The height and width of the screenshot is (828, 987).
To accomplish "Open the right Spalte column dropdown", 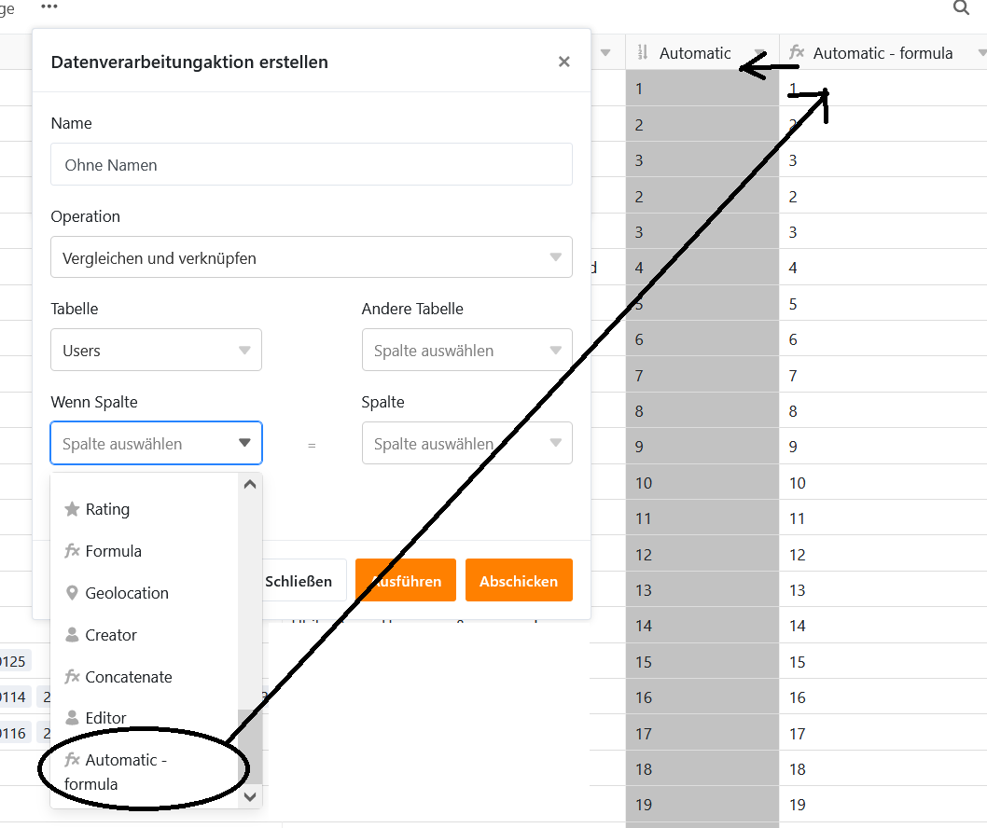I will click(x=466, y=444).
